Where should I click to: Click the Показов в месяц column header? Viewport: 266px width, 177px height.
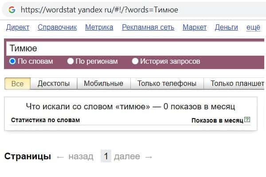[218, 120]
